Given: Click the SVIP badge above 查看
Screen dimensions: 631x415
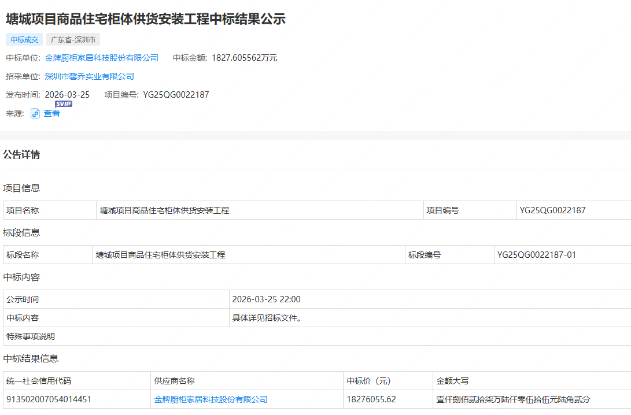Looking at the screenshot, I should pos(64,104).
